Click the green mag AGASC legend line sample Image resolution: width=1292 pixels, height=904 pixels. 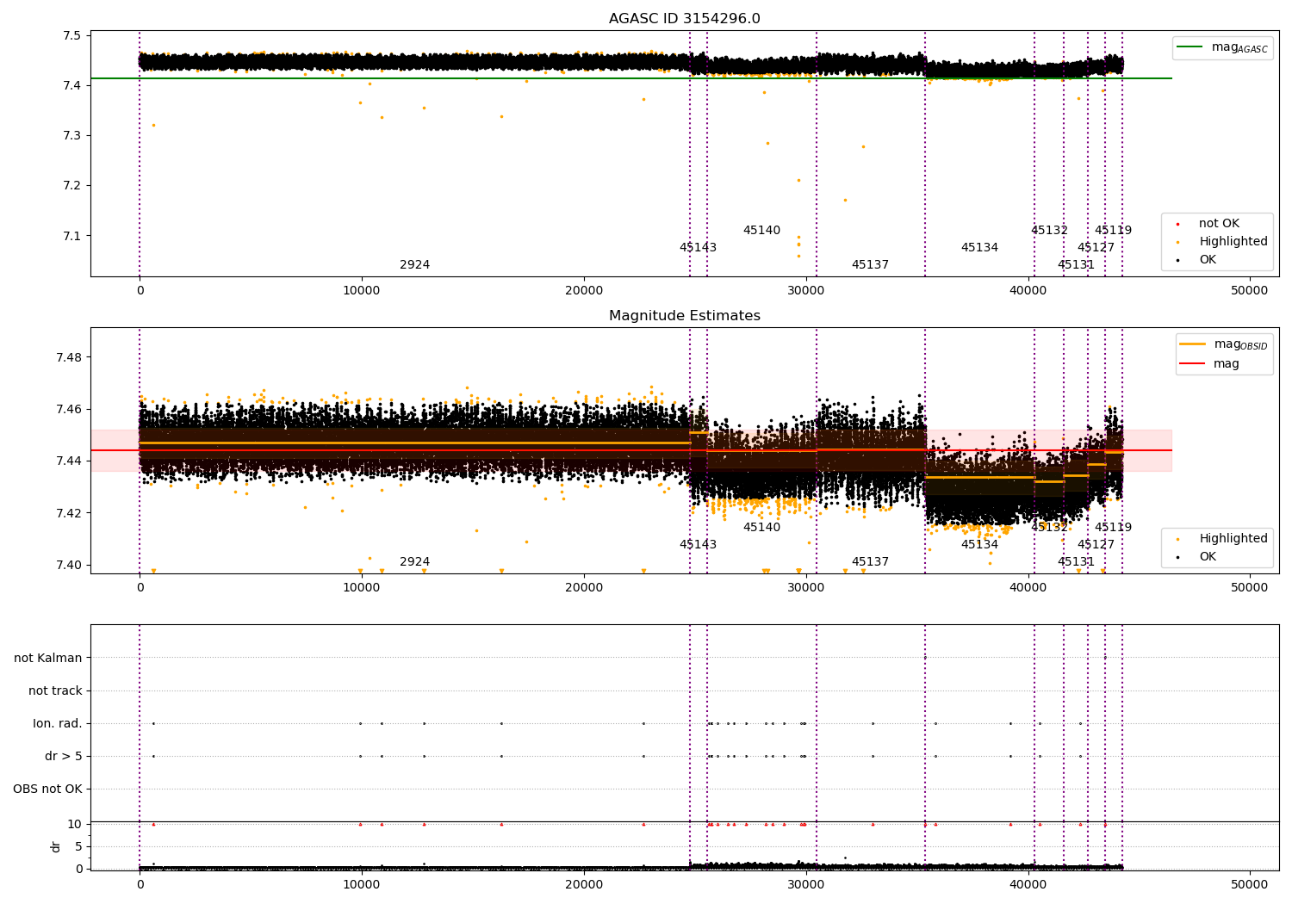(1190, 47)
